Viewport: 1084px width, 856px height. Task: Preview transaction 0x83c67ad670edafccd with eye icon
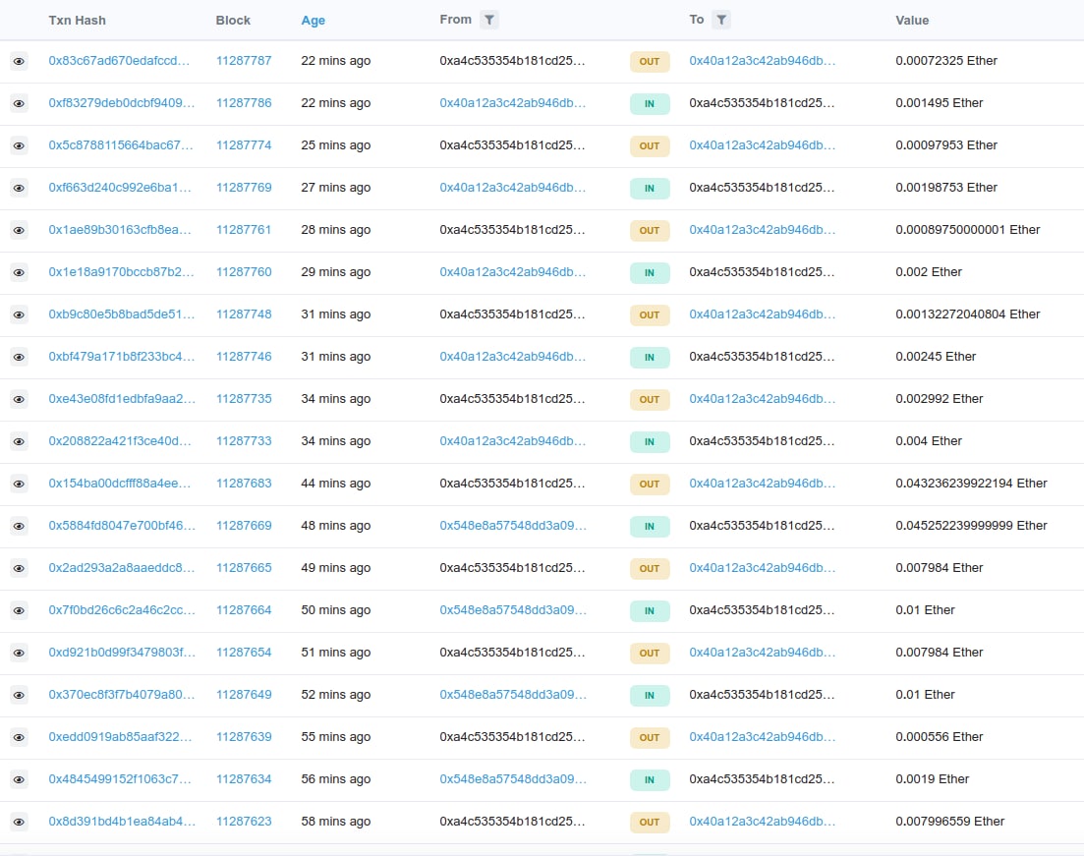[20, 62]
